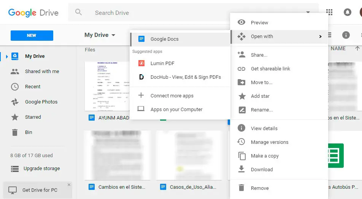Choose Get shareable link
The width and height of the screenshot is (362, 199).
[x=279, y=68]
